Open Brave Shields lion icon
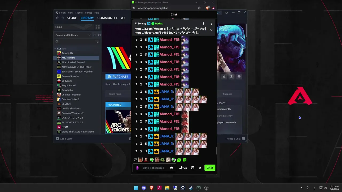The width and height of the screenshot is (342, 192). [x=207, y=8]
